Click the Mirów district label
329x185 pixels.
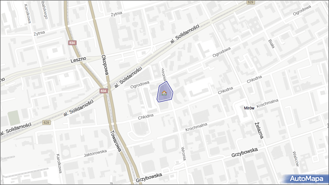tap(249, 108)
